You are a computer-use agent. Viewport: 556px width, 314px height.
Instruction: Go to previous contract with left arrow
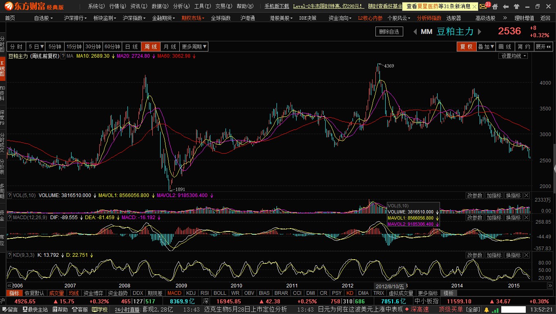click(415, 32)
